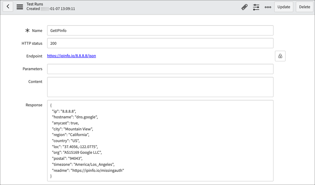
Task: Click the "city": "Mountain View" line
Action: click(x=73, y=129)
